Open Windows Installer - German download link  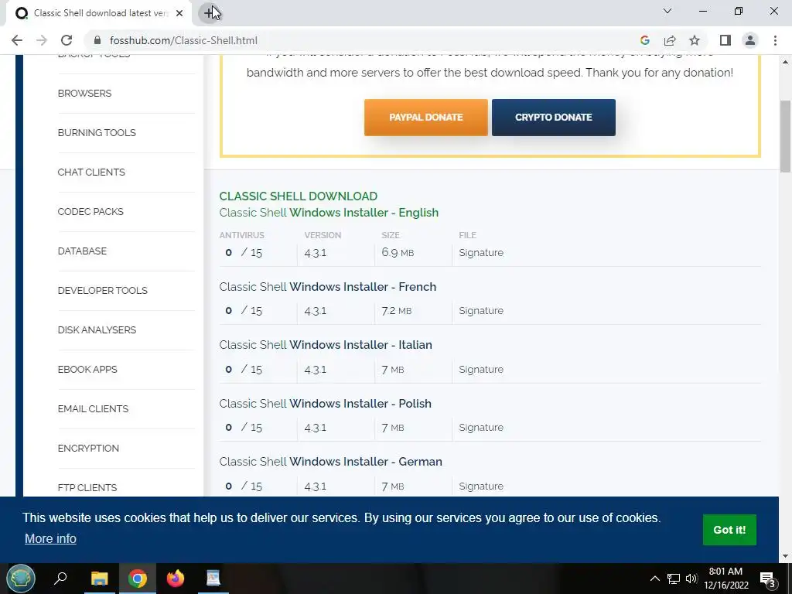331,462
